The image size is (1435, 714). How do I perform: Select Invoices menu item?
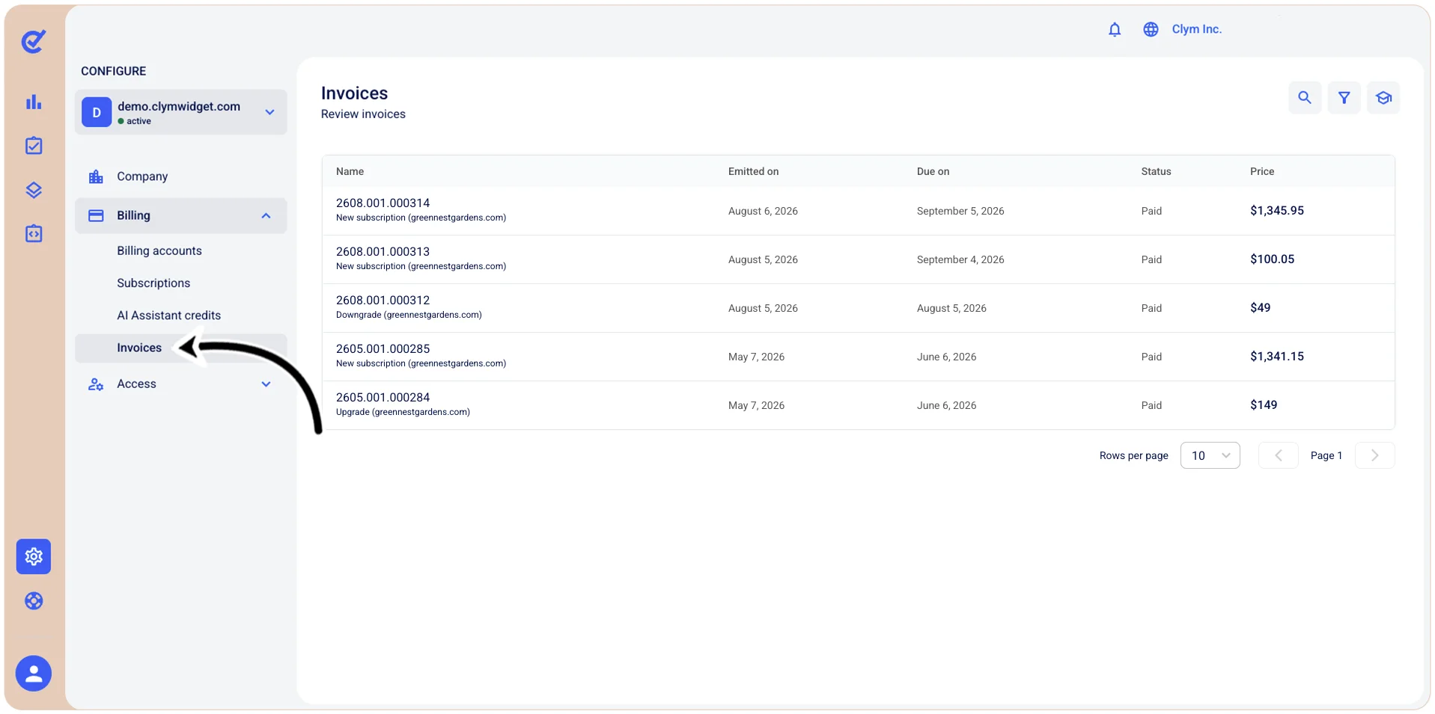click(x=180, y=348)
